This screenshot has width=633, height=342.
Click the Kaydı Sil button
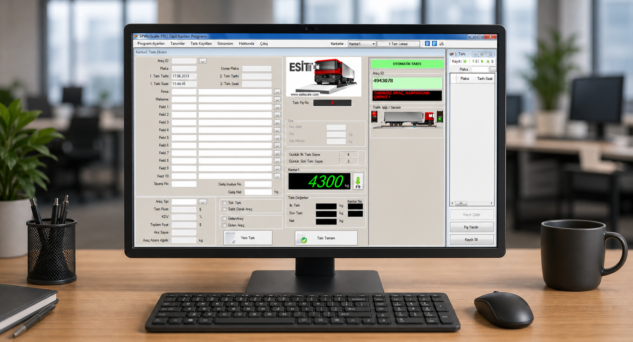click(472, 240)
